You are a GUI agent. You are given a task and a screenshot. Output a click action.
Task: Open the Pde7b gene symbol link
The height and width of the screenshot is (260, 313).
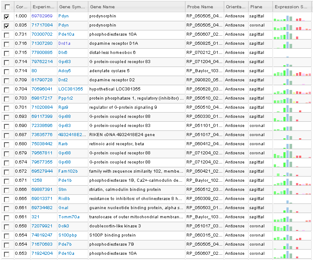pos(65,244)
